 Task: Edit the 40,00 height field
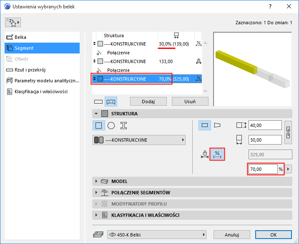(265, 125)
